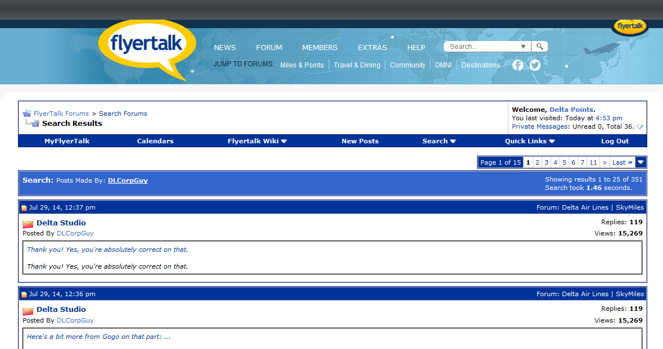Open the NEWS menu
Screen dimensions: 663x349
pos(225,47)
